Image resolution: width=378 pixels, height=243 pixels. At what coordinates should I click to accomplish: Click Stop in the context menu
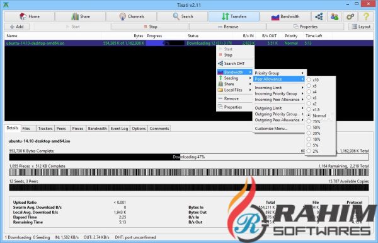(235, 55)
